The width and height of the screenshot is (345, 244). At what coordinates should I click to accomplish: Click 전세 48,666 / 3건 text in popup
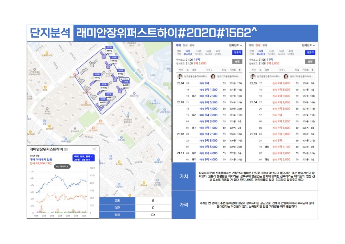41,163
